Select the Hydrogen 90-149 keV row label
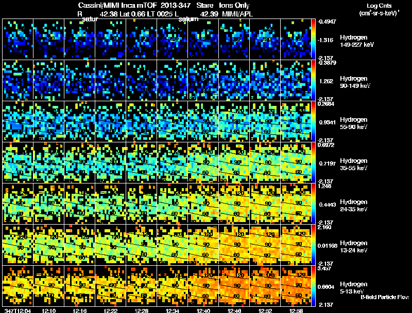Screen dimensions: 412x313 pyautogui.click(x=355, y=82)
